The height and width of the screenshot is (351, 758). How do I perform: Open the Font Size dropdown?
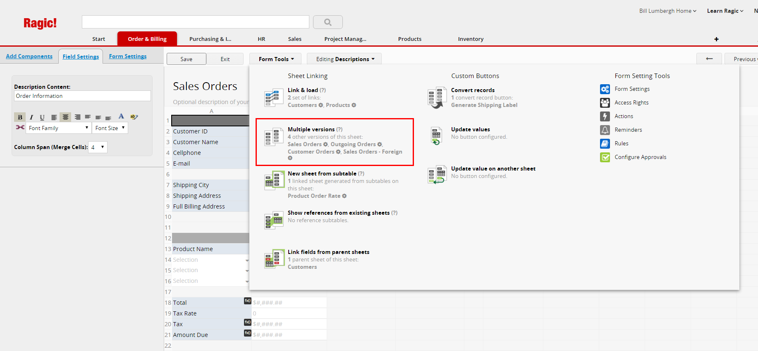point(110,128)
